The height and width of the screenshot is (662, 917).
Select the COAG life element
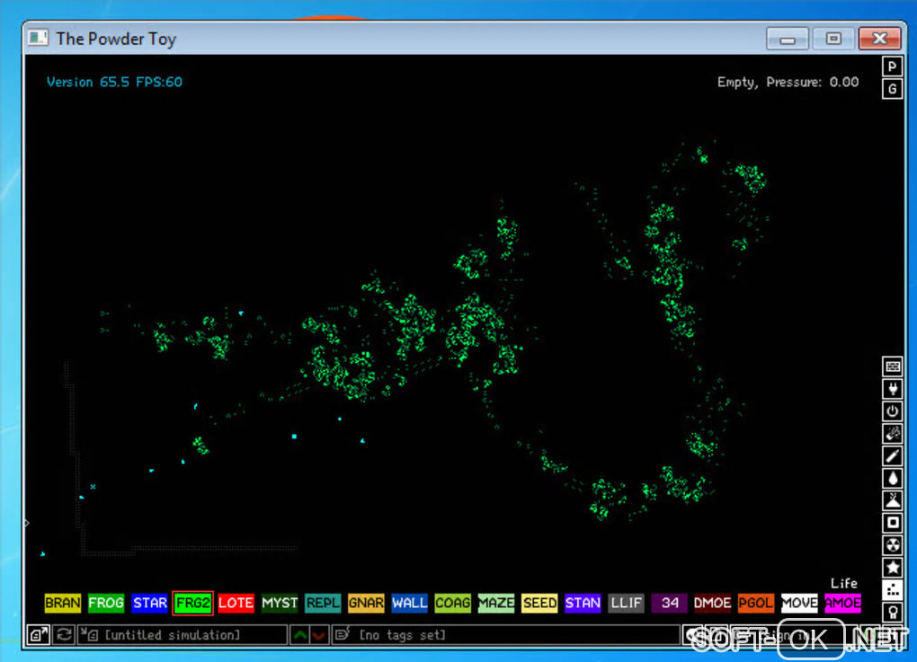tap(452, 603)
